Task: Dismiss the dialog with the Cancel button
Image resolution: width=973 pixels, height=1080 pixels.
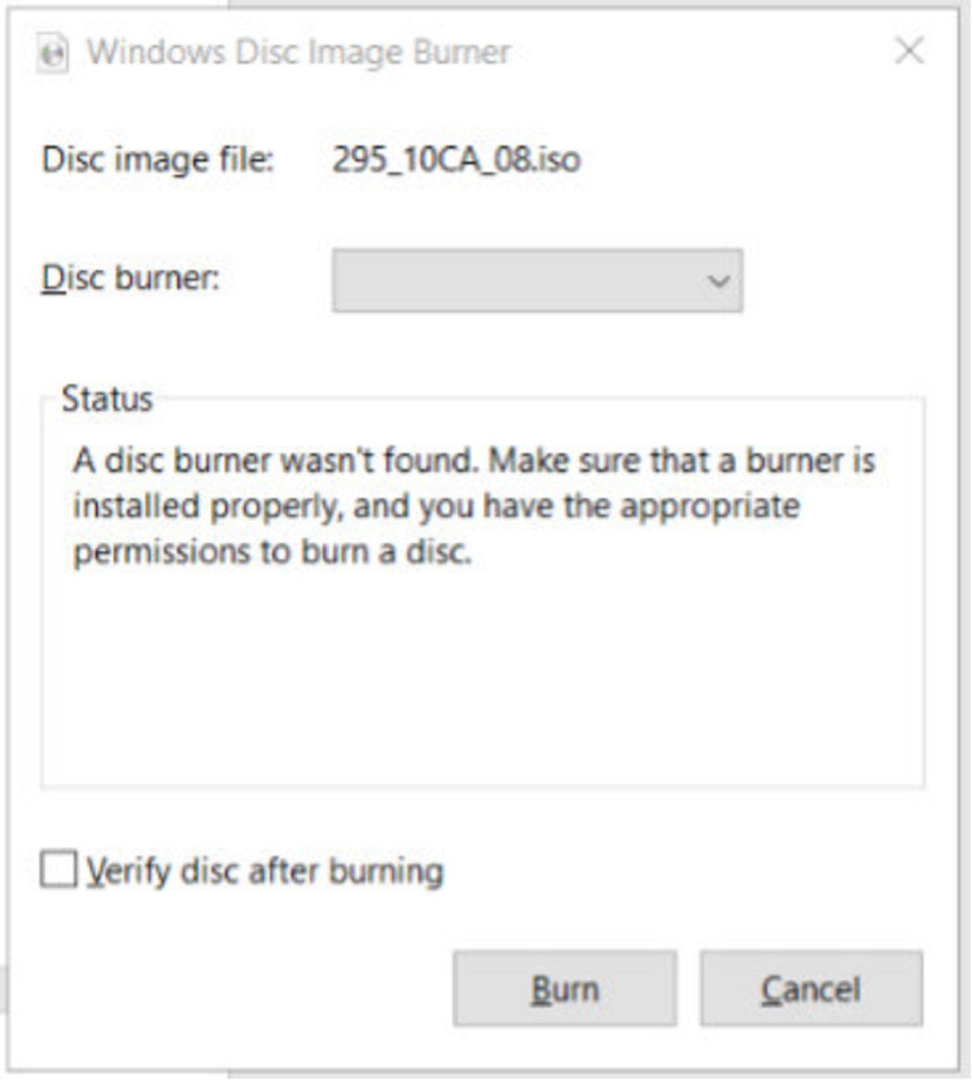Action: (x=811, y=988)
